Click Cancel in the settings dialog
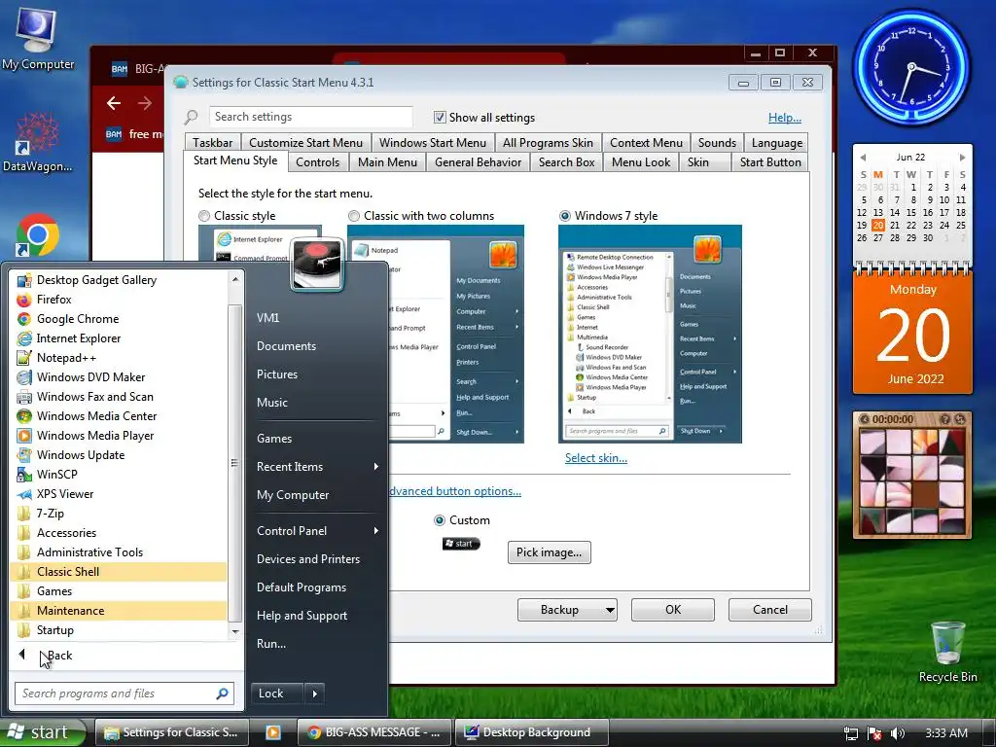Image resolution: width=996 pixels, height=747 pixels. 770,610
